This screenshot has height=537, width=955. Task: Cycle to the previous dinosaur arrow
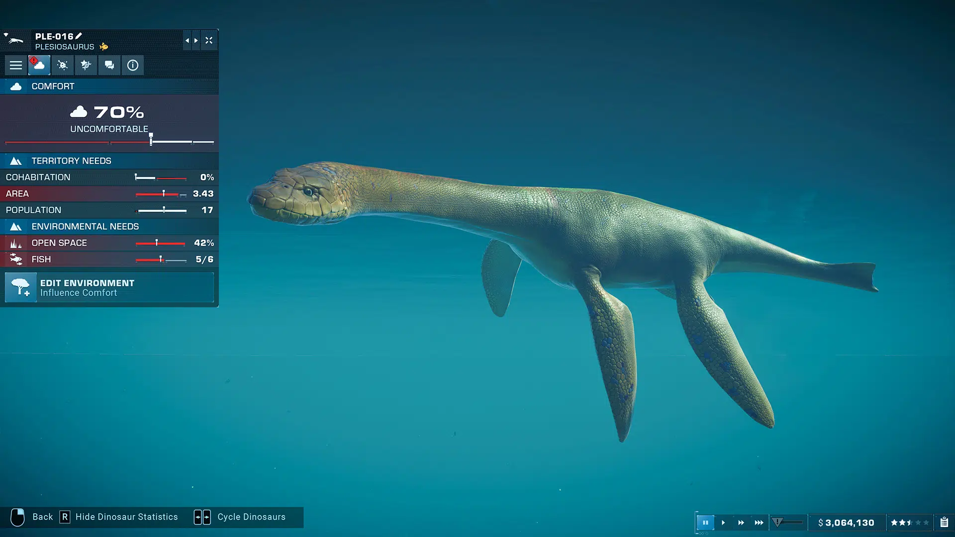click(187, 40)
